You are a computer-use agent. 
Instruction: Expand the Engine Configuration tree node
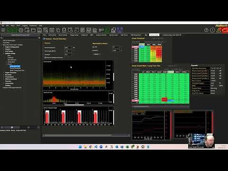(4, 47)
